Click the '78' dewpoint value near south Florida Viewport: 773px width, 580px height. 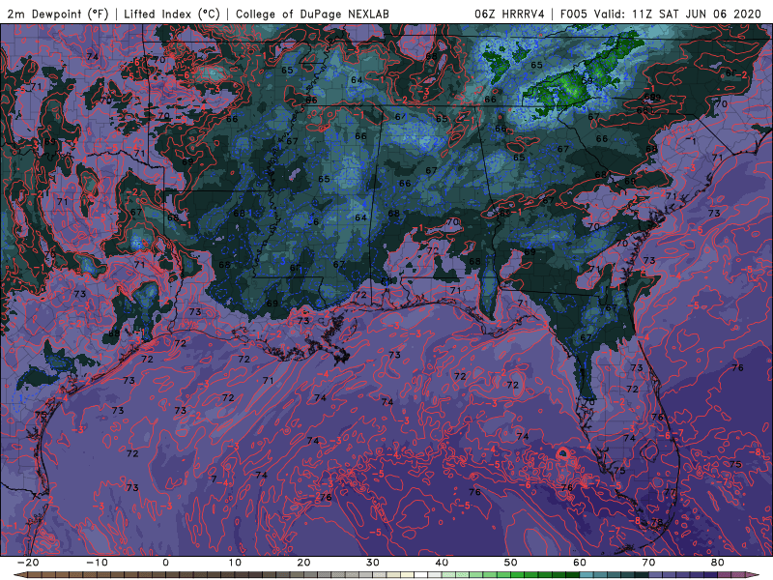[x=657, y=522]
